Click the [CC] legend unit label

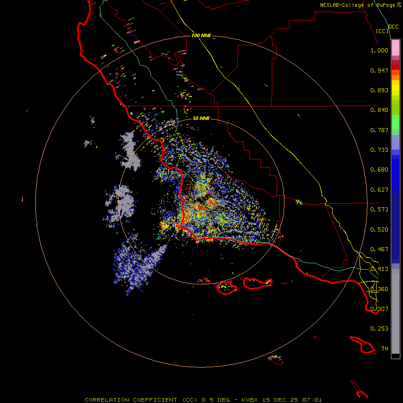(382, 31)
